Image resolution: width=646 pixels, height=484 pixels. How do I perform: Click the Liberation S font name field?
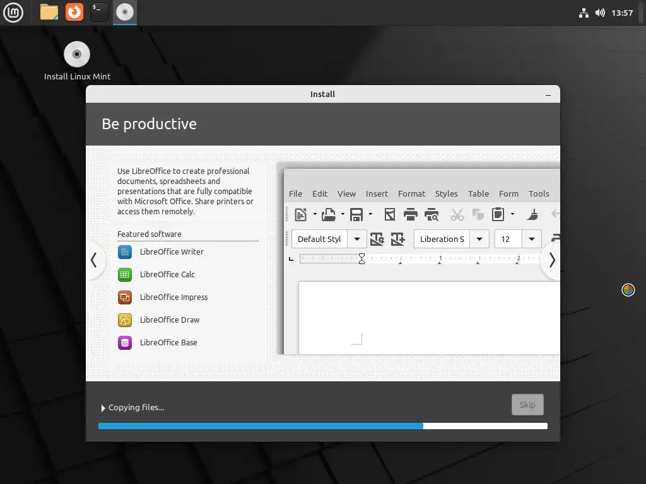(442, 239)
